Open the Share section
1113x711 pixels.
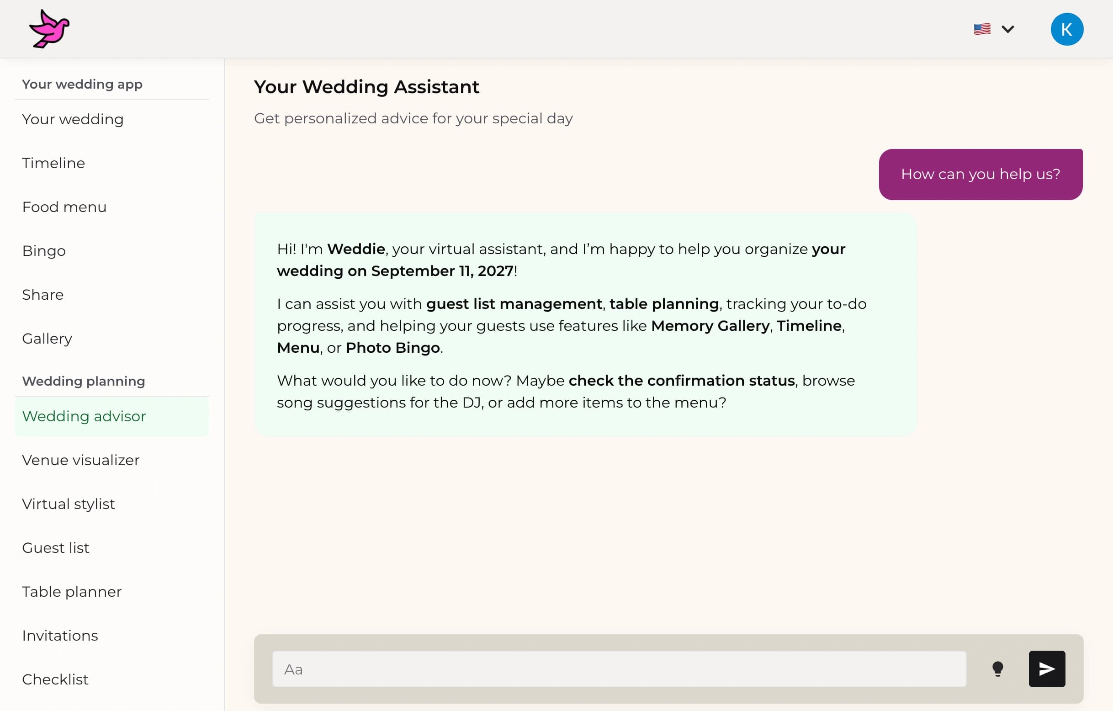point(42,294)
